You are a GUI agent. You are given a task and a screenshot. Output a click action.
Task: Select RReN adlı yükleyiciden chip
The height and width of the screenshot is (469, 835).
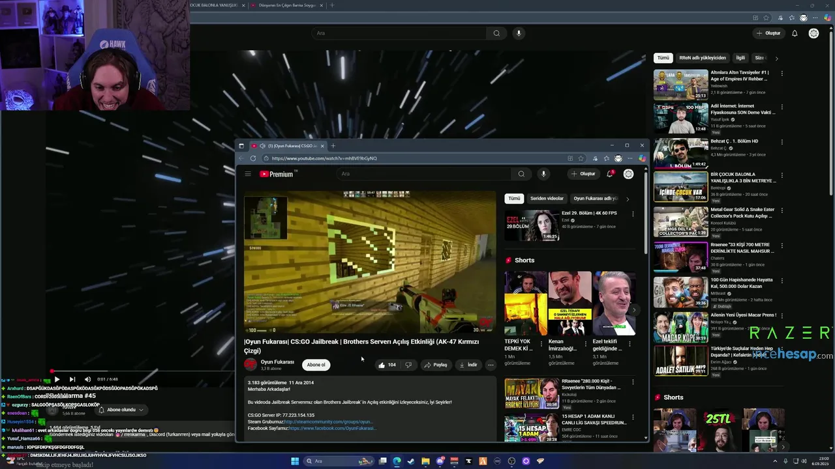click(x=703, y=58)
